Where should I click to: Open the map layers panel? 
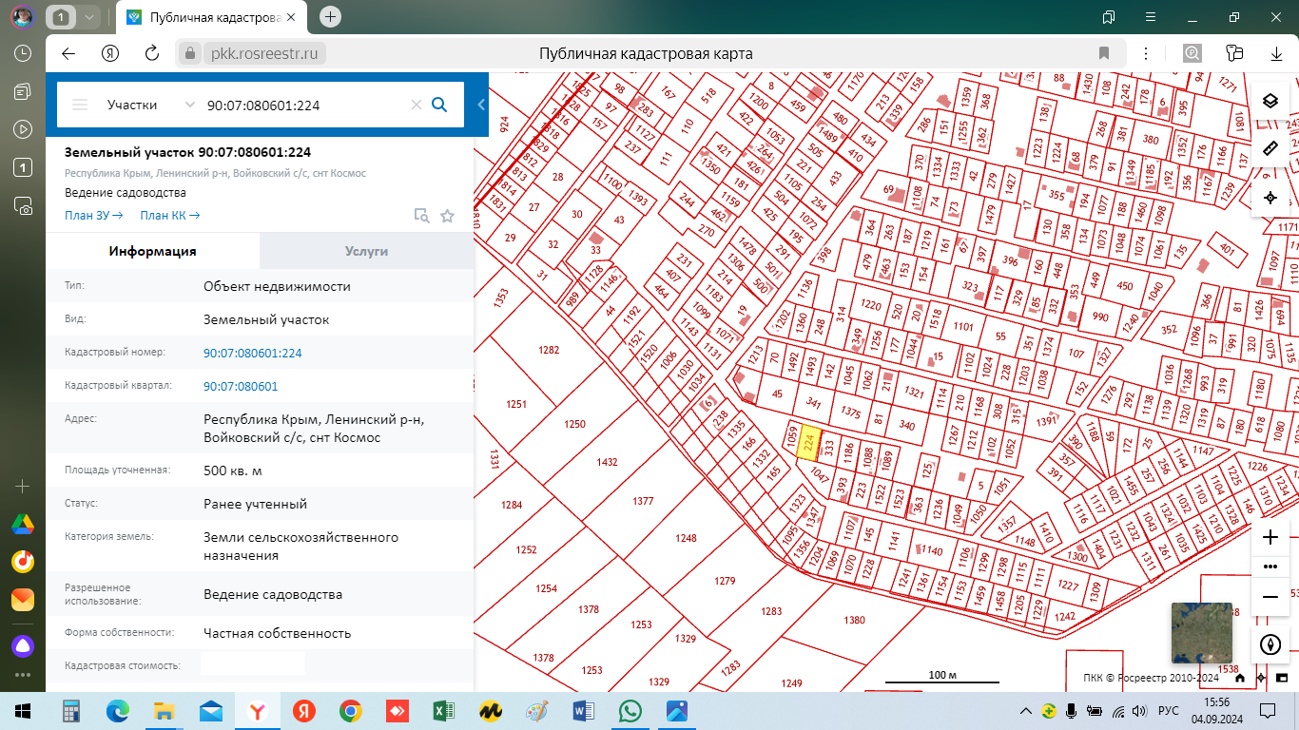(1270, 101)
